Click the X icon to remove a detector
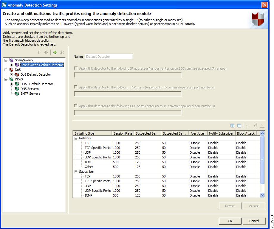274x229 pixels. tap(62, 52)
